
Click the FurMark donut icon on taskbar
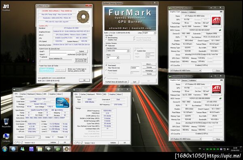pyautogui.click(x=67, y=149)
